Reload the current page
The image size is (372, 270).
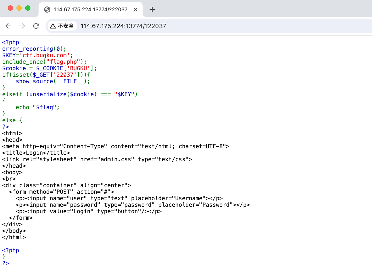(36, 26)
